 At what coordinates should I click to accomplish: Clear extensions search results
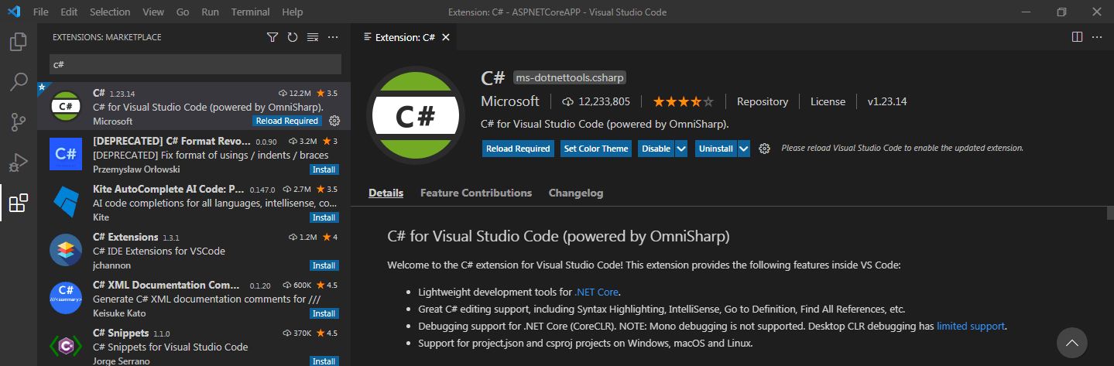tap(313, 37)
